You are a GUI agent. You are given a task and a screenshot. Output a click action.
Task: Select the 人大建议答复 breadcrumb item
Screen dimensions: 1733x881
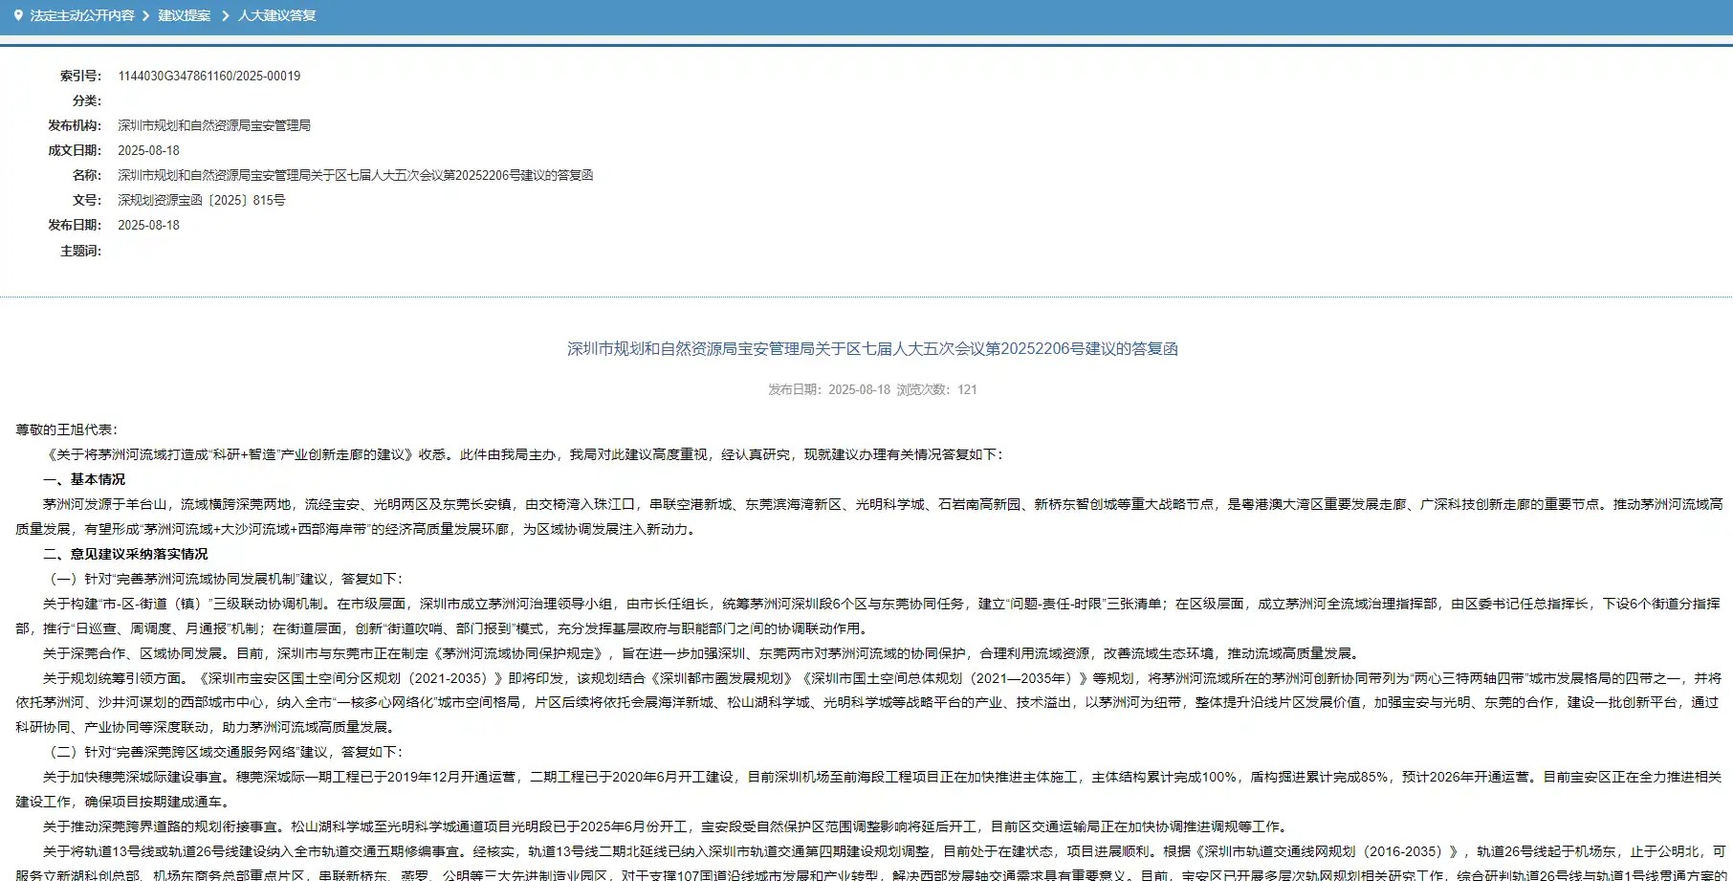[276, 15]
